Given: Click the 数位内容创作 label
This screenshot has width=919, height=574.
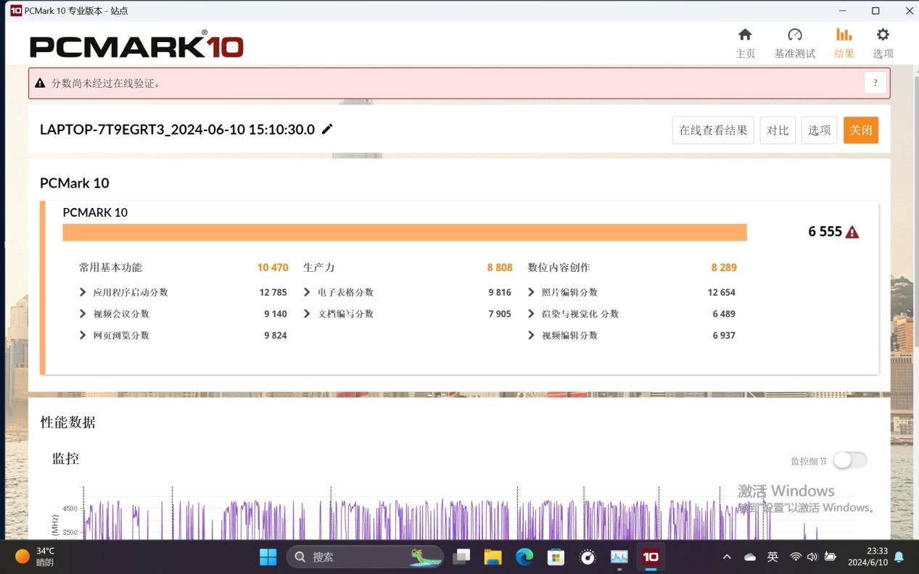Looking at the screenshot, I should pos(559,267).
